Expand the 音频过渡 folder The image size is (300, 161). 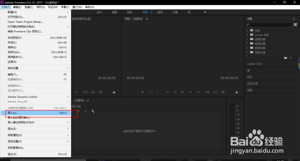[247, 43]
